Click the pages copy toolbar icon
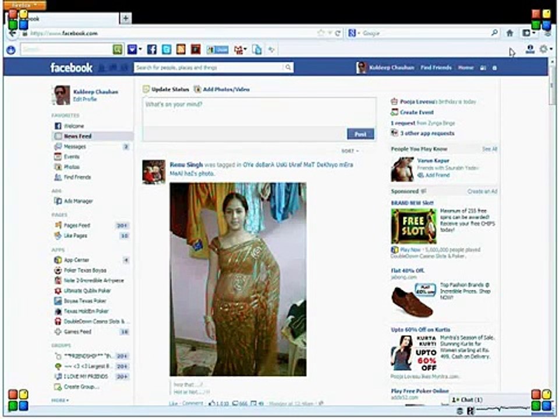559x419 pixels. (257, 49)
